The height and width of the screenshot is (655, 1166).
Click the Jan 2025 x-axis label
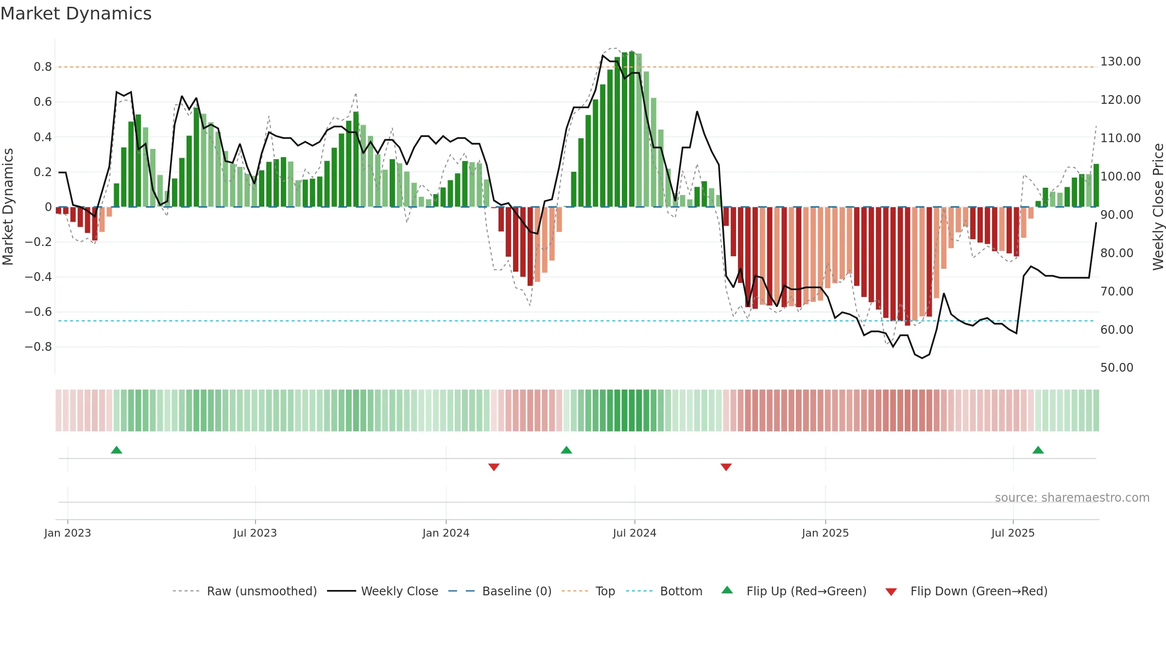click(x=825, y=533)
